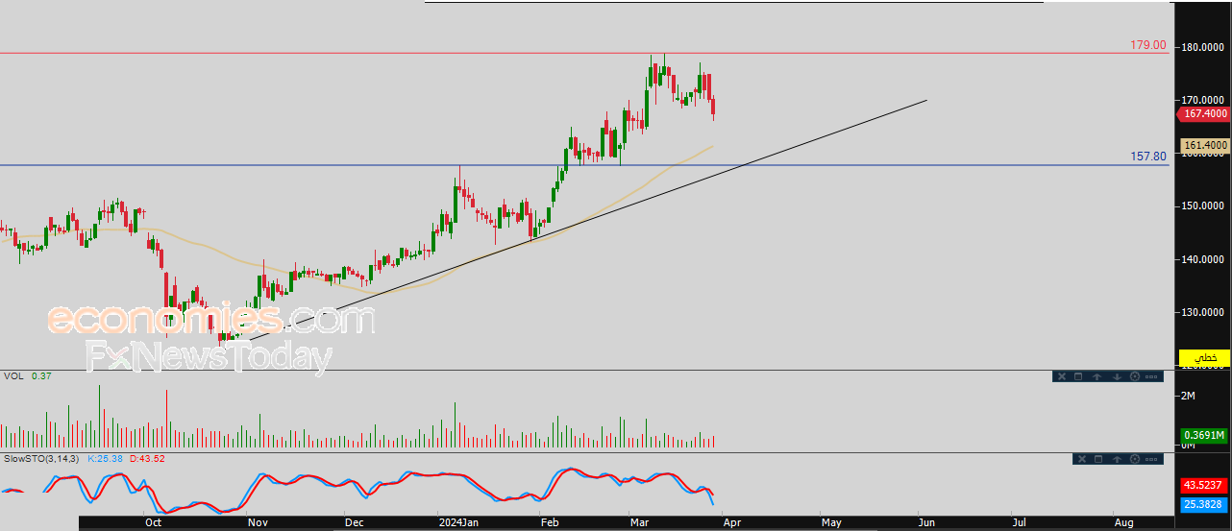The image size is (1232, 531).
Task: Click the green 0.3691M volume value tag
Action: [1204, 434]
